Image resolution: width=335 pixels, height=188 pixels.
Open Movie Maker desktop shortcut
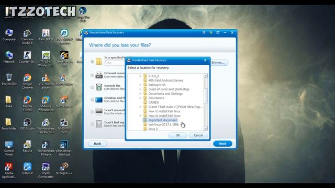[x=64, y=79]
